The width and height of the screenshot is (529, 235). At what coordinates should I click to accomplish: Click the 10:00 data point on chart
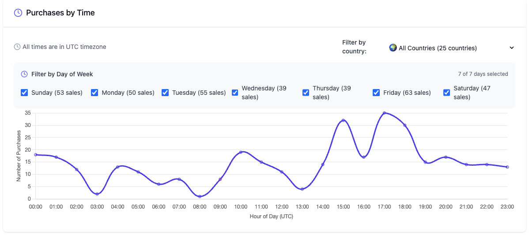(241, 152)
